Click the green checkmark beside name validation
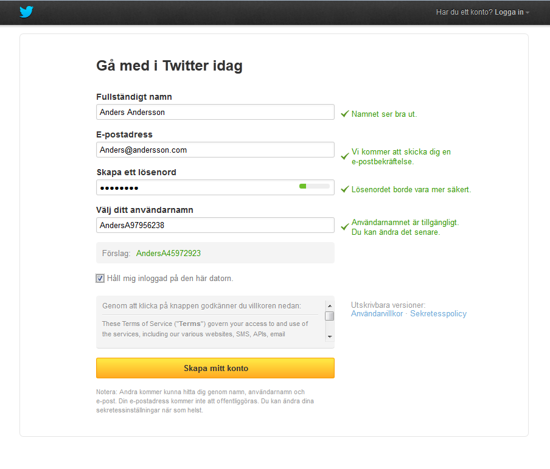This screenshot has width=550, height=469. (345, 114)
